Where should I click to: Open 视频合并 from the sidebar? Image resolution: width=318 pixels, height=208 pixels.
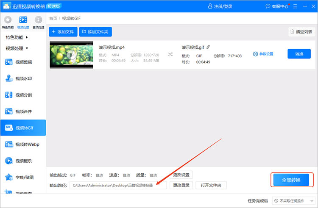[24, 111]
